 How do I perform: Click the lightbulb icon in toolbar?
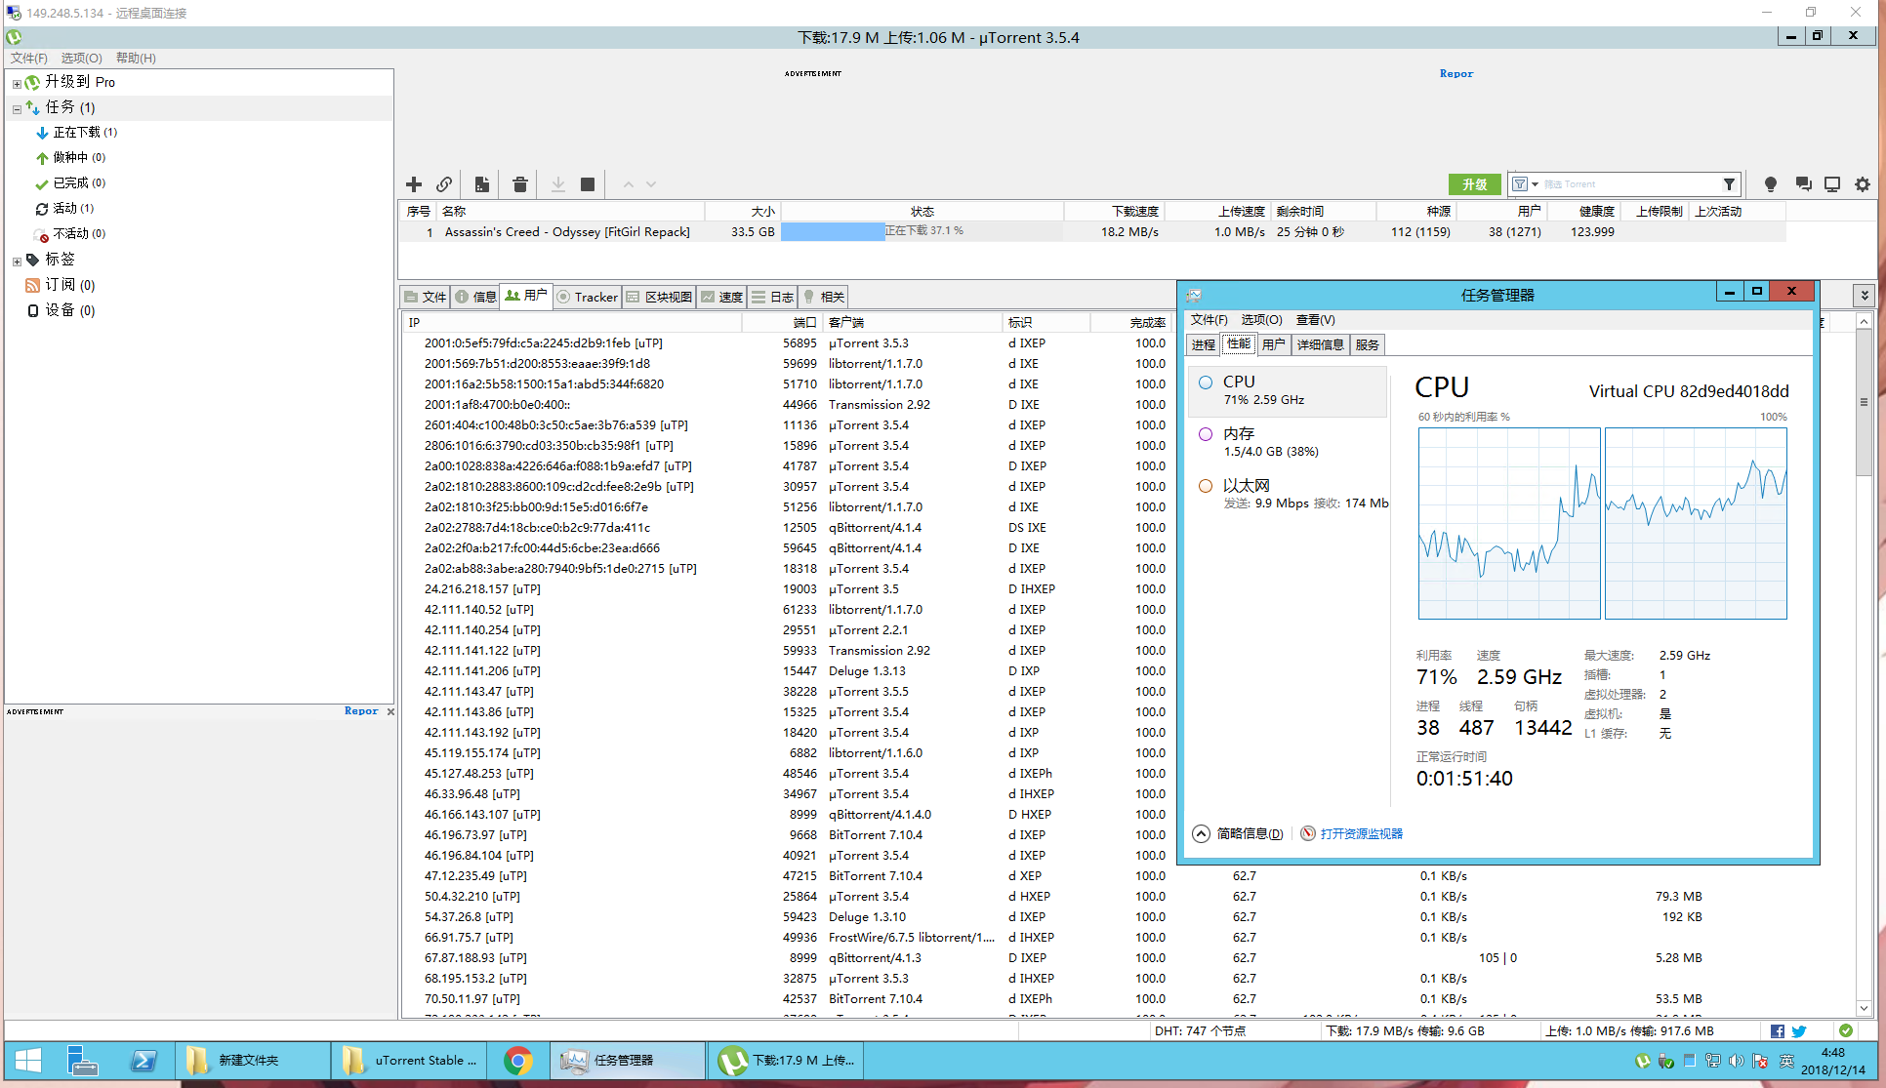coord(1771,184)
